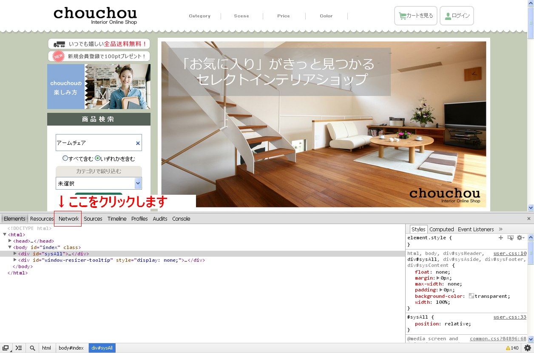
Task: Expand the div#sysAll tree node
Action: [15, 254]
